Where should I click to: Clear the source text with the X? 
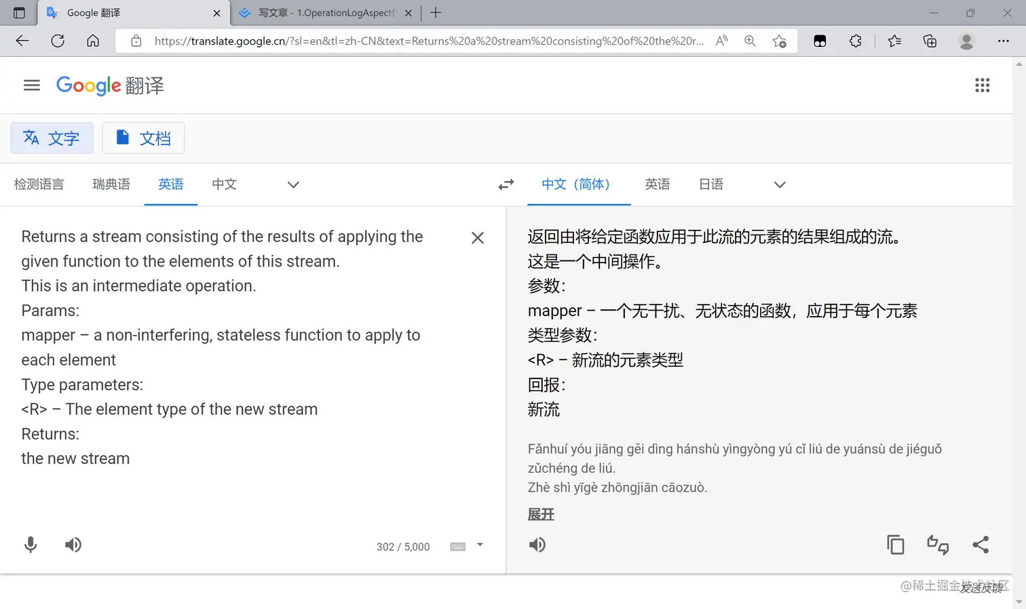(x=478, y=238)
